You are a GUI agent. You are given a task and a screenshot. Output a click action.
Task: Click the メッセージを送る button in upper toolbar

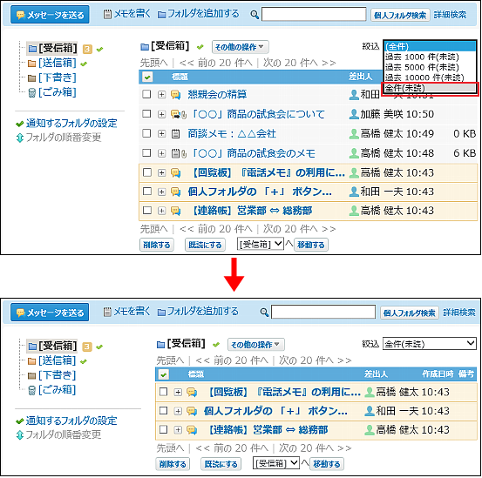click(x=50, y=15)
